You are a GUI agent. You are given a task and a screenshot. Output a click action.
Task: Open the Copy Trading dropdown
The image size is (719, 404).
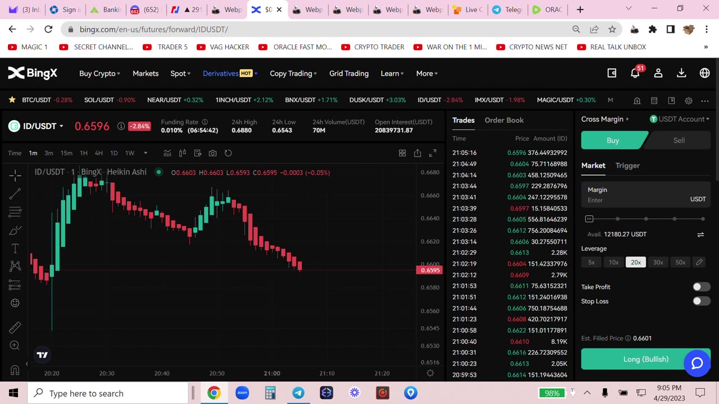pos(293,74)
